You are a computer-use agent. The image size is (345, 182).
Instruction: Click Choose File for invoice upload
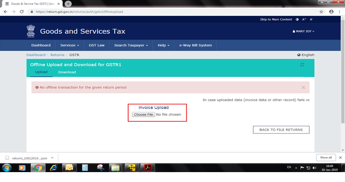143,114
